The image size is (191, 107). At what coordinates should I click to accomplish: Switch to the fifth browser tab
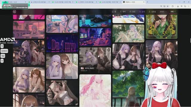(x=110, y=2)
